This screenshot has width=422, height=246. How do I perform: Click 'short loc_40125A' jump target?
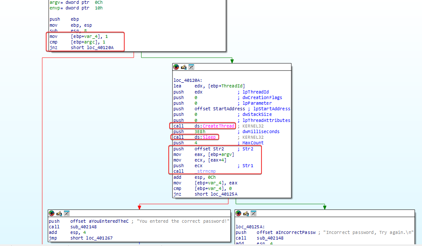pos(216,194)
